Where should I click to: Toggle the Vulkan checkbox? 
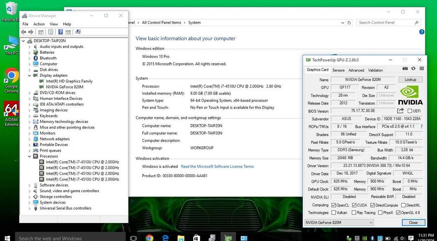pos(333,213)
